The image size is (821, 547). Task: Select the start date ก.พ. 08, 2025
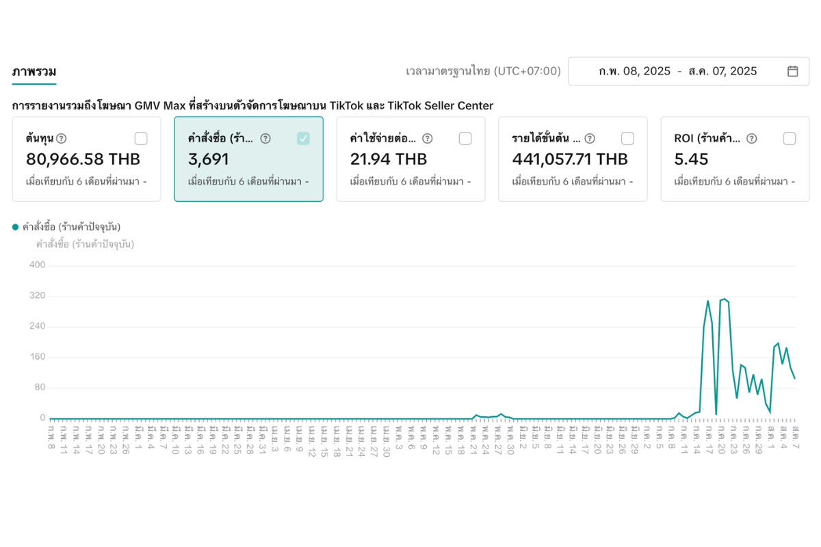pos(634,71)
